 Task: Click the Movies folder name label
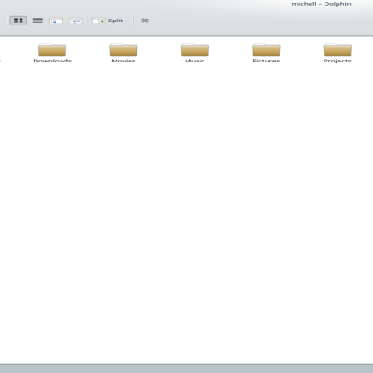pos(123,61)
